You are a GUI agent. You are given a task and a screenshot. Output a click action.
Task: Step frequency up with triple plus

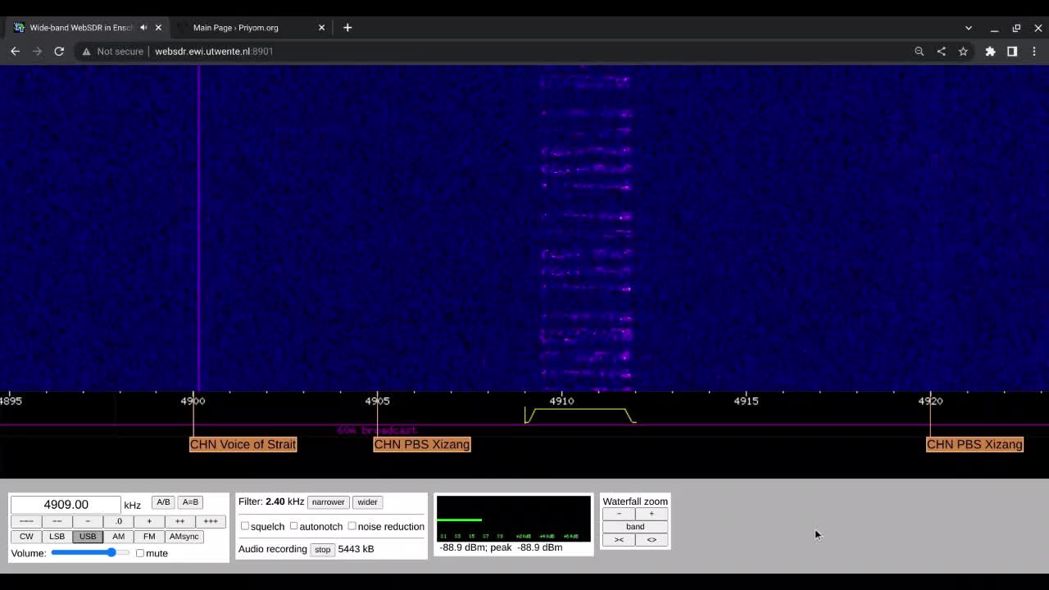tap(211, 521)
